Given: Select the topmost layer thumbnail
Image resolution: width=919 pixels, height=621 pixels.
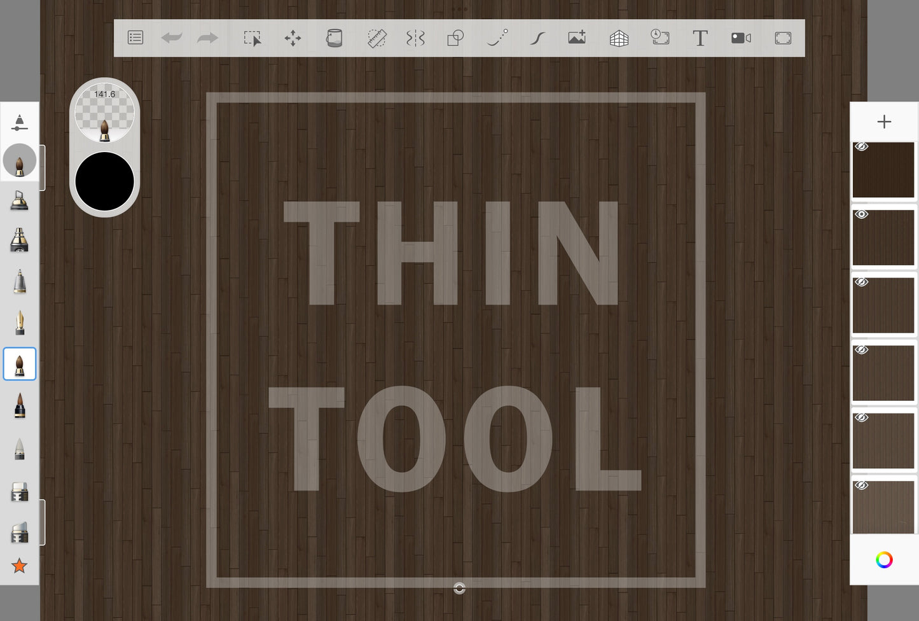Looking at the screenshot, I should [884, 170].
